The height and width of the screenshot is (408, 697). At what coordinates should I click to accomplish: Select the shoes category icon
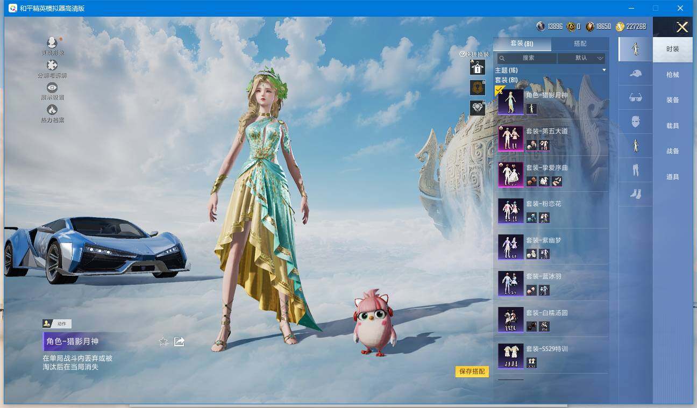coord(635,194)
